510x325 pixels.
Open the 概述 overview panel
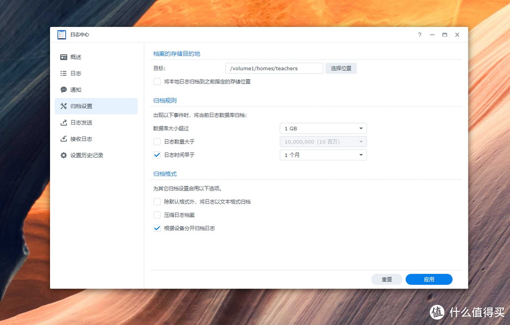tap(73, 57)
